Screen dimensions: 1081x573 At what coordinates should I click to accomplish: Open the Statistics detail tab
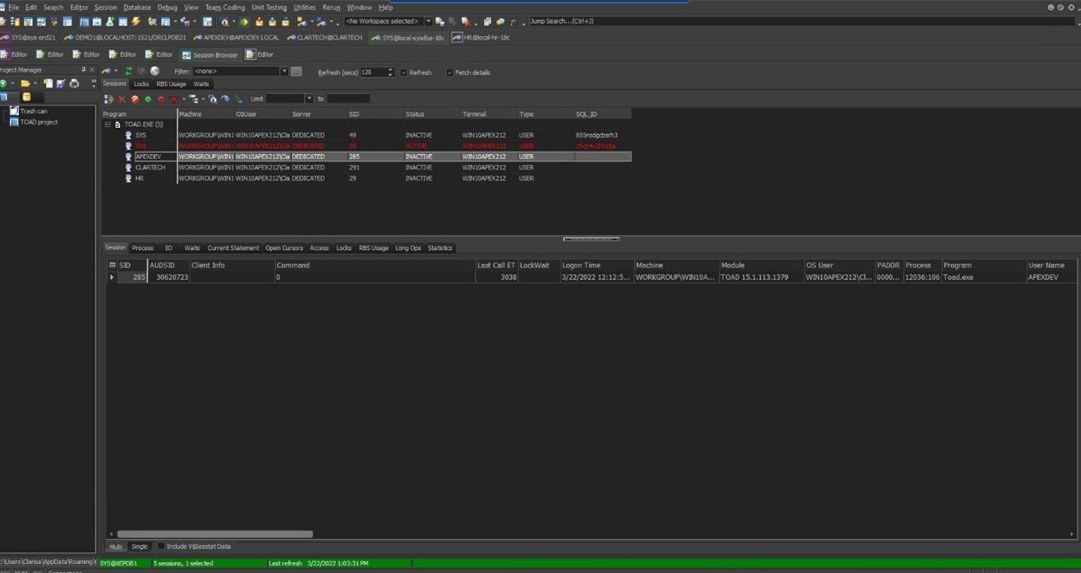click(x=440, y=248)
